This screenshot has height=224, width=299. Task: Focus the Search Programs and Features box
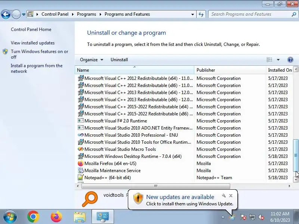point(250,14)
